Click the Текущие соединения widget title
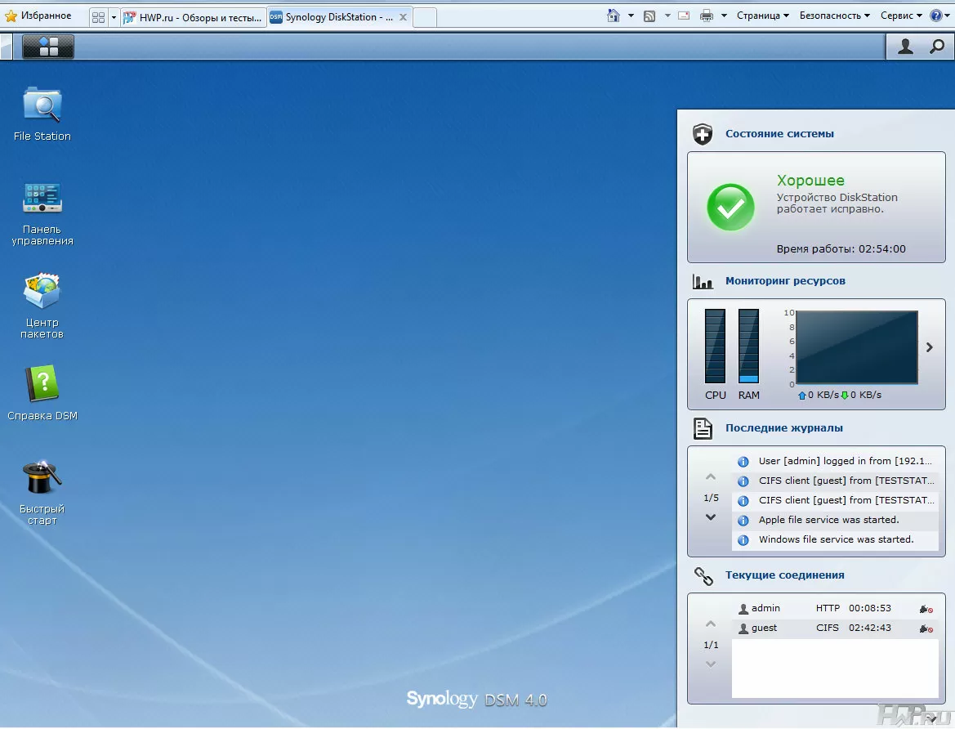Image resolution: width=955 pixels, height=729 pixels. pos(784,575)
